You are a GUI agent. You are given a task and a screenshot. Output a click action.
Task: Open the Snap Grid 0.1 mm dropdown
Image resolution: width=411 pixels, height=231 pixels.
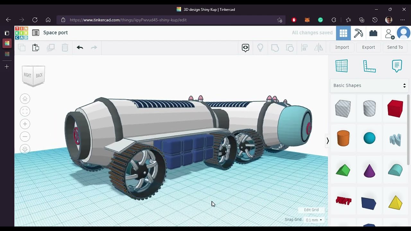[x=313, y=220]
